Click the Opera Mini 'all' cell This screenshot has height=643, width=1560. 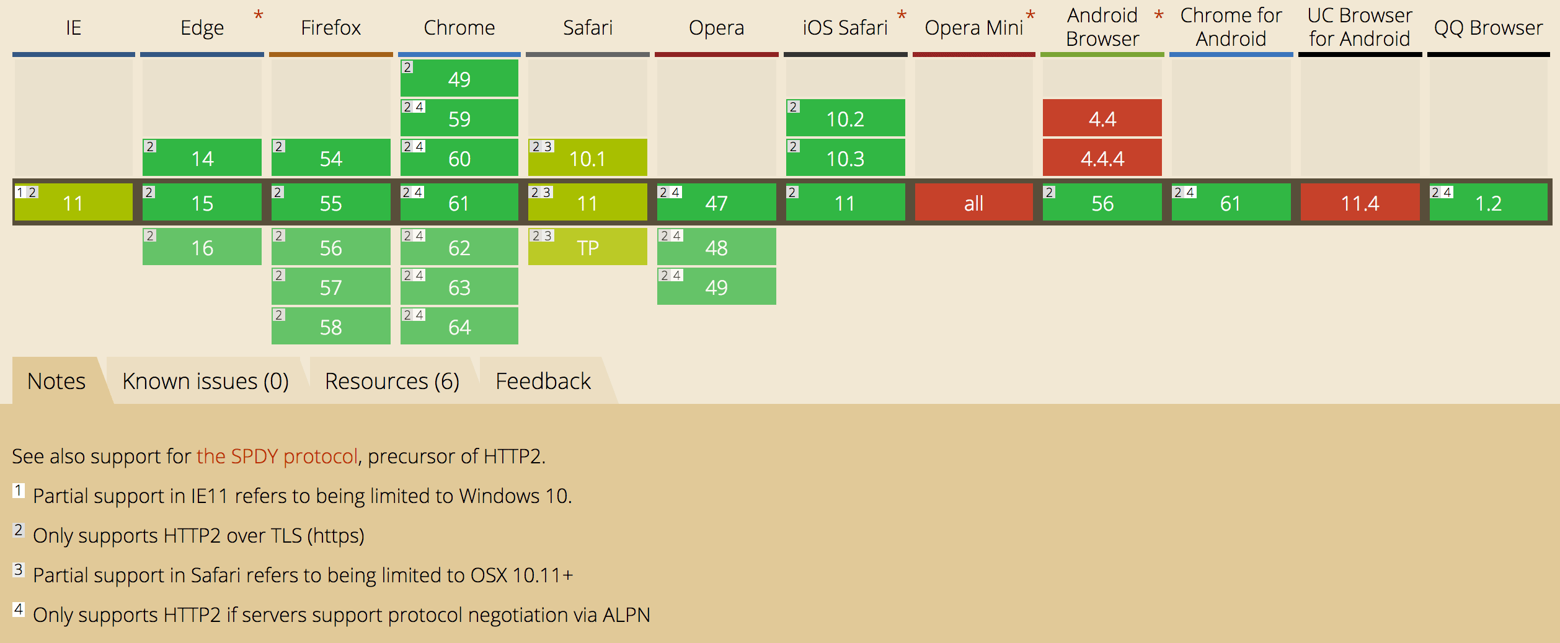[974, 202]
